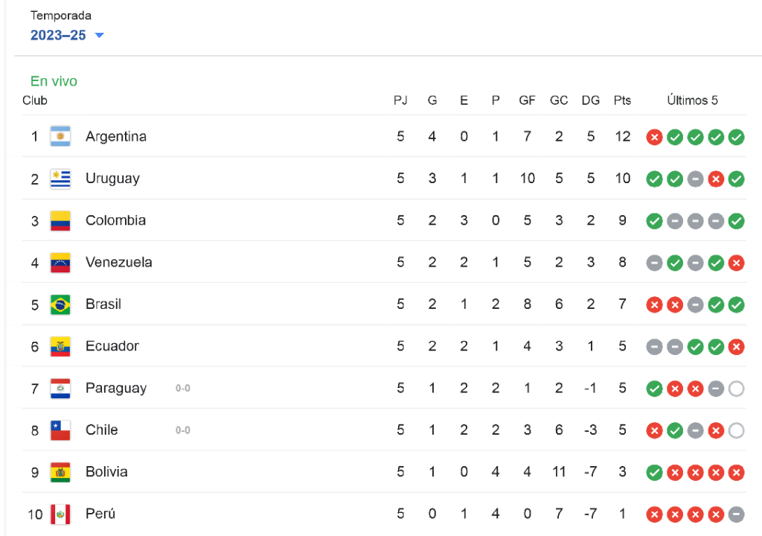
Task: Click the Últimos 5 column header
Action: (x=693, y=100)
